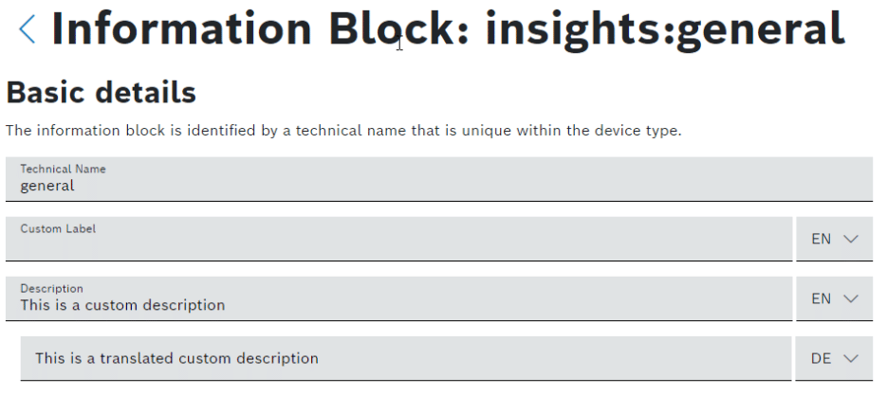Click the chevron next to Description's EN
This screenshot has width=887, height=396.
point(851,299)
